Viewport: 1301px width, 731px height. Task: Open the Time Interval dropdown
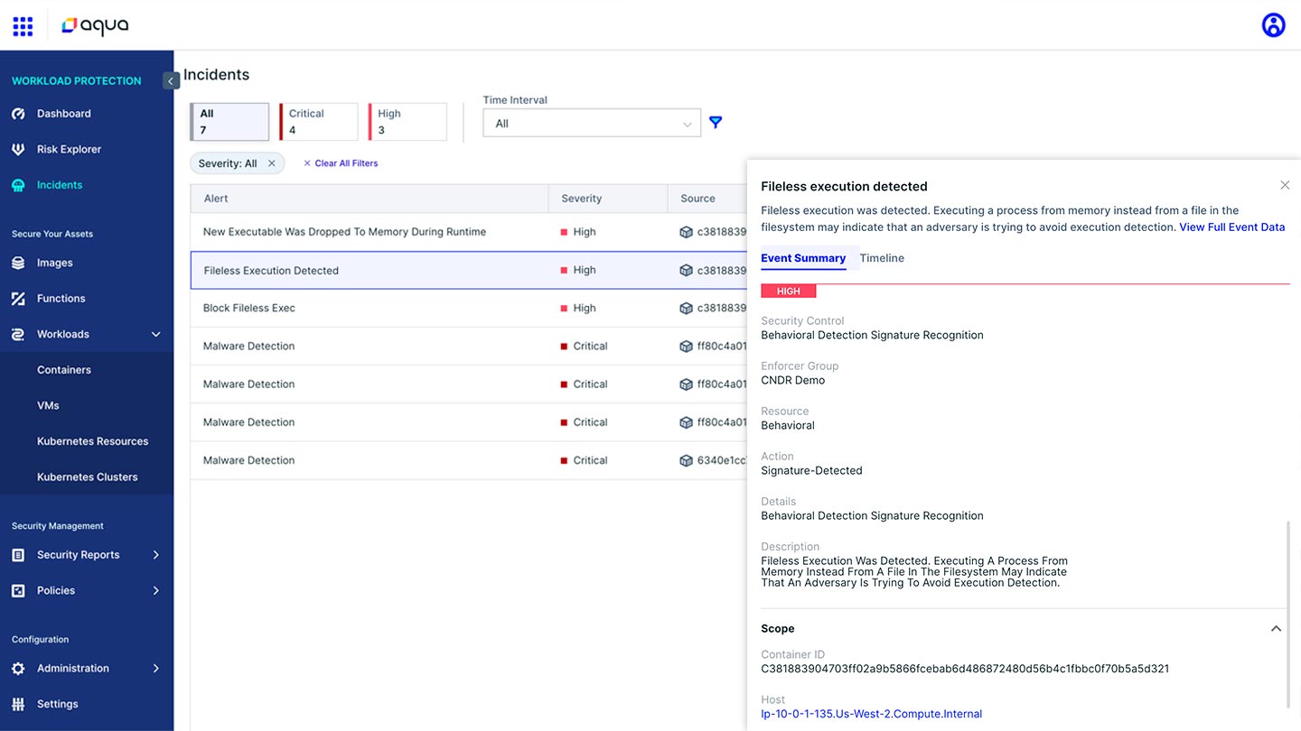pyautogui.click(x=592, y=124)
